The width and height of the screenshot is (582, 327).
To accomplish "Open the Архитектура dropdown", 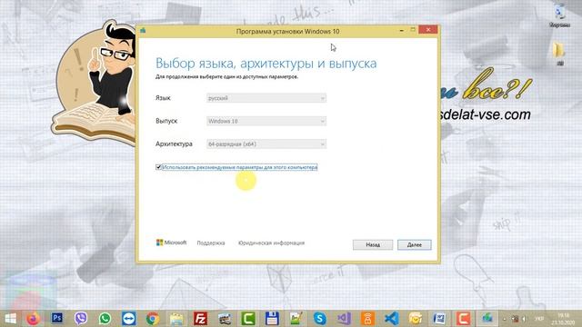I will pos(266,144).
